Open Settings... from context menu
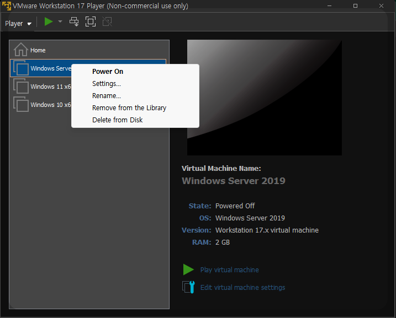This screenshot has height=318, width=396. (x=135, y=84)
